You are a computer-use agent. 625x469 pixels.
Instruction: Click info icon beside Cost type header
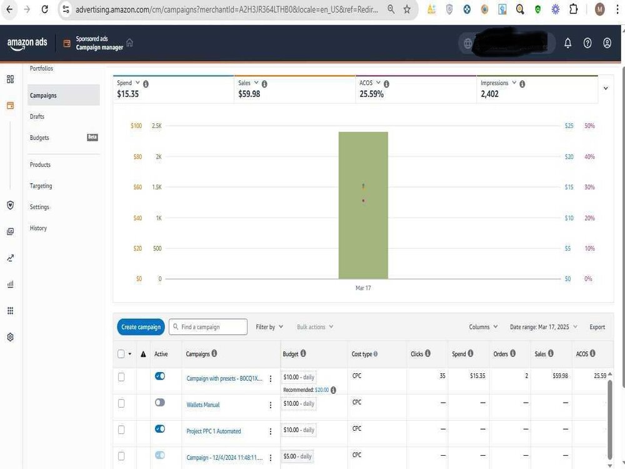click(376, 354)
